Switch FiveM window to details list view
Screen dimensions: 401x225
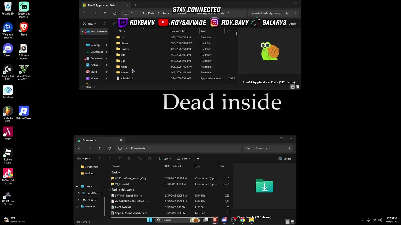coord(293,87)
